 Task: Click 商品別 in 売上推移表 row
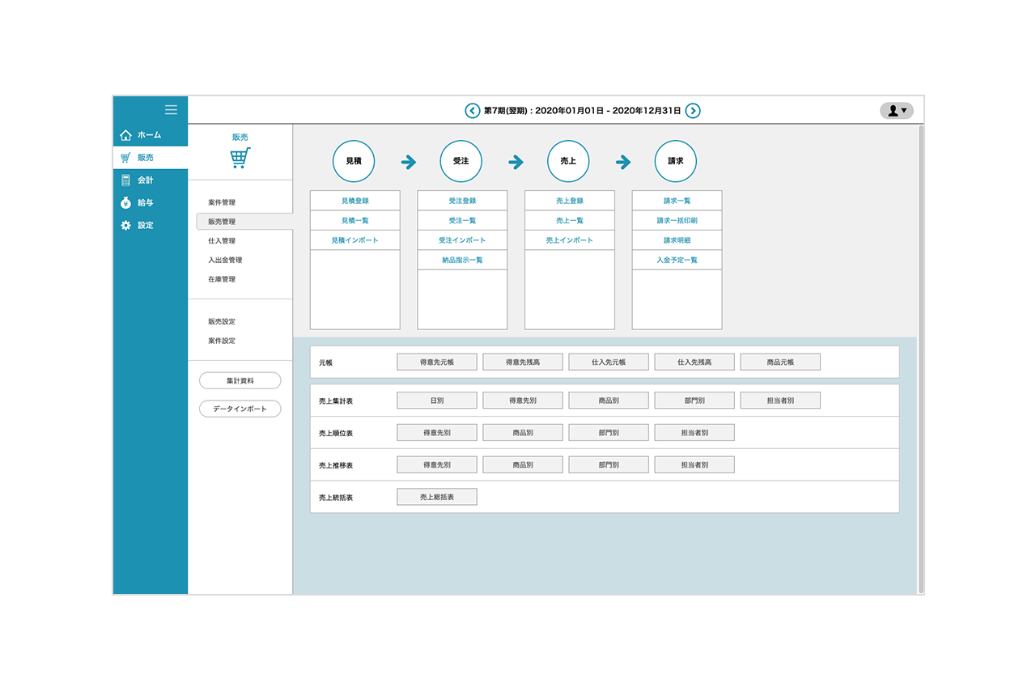(523, 465)
